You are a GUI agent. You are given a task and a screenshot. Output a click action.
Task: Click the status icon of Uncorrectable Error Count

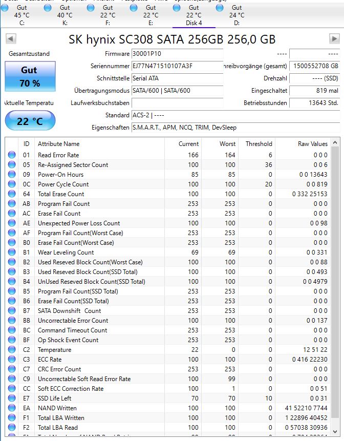pos(12,320)
